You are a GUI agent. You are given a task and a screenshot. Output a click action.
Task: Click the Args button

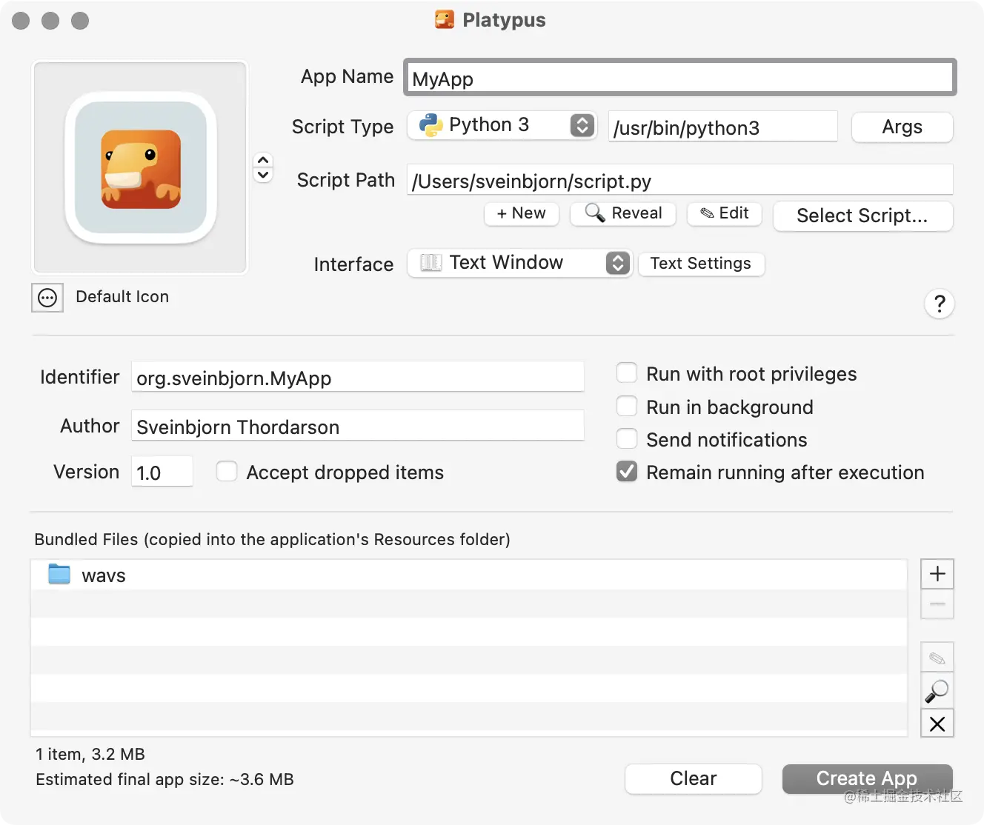click(x=902, y=127)
